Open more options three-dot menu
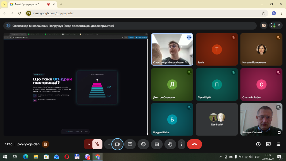This screenshot has width=286, height=161. (x=182, y=144)
